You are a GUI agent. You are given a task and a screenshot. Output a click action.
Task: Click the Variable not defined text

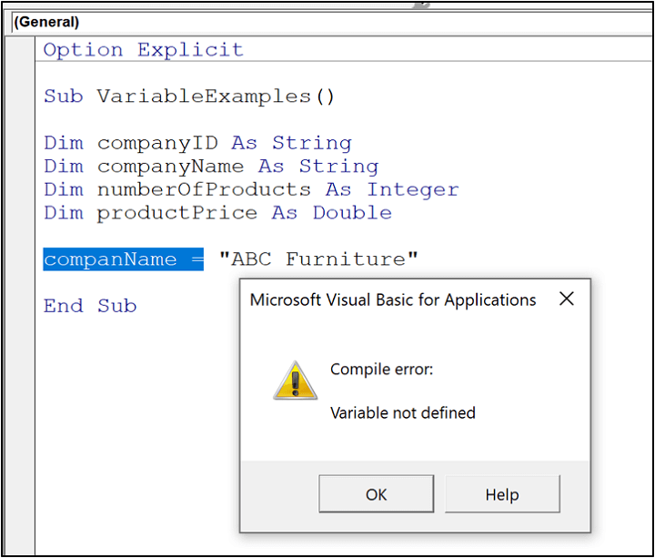403,413
